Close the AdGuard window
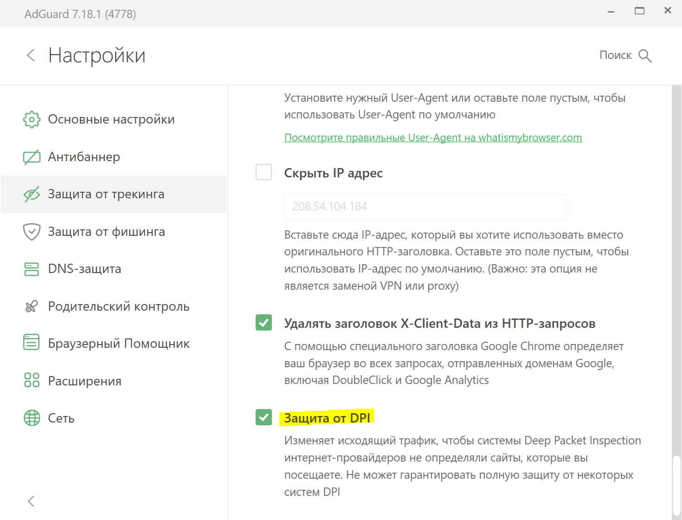Screen dimensions: 682x520 (x=668, y=10)
